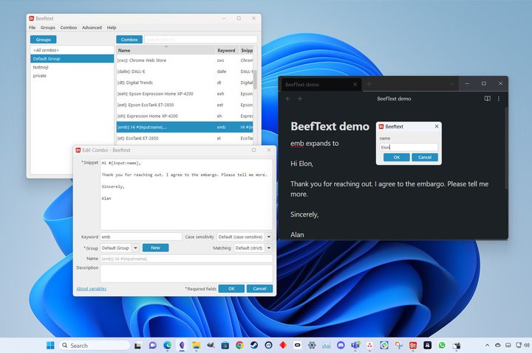Click the Description text box

[x=186, y=273]
